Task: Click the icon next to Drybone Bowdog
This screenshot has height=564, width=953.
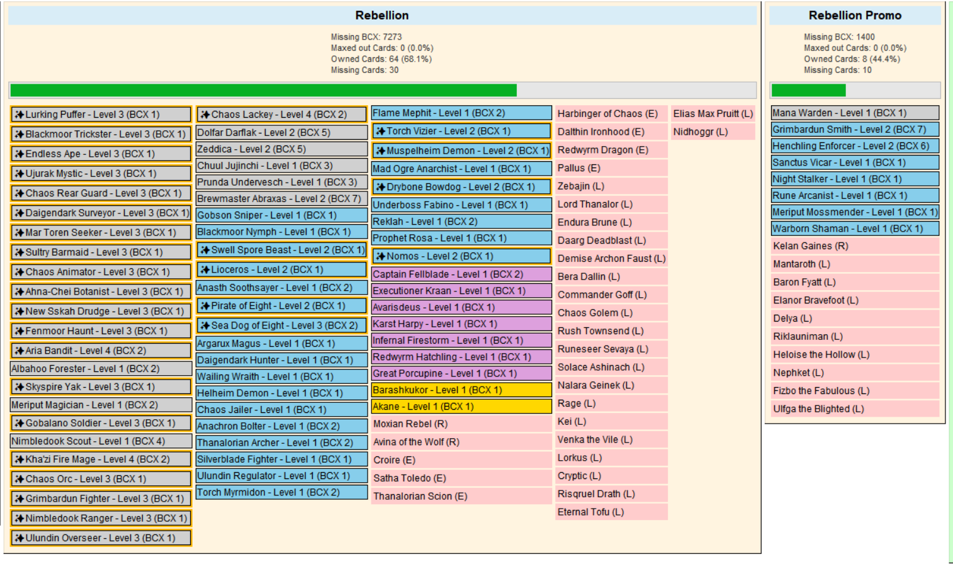Action: tap(381, 187)
